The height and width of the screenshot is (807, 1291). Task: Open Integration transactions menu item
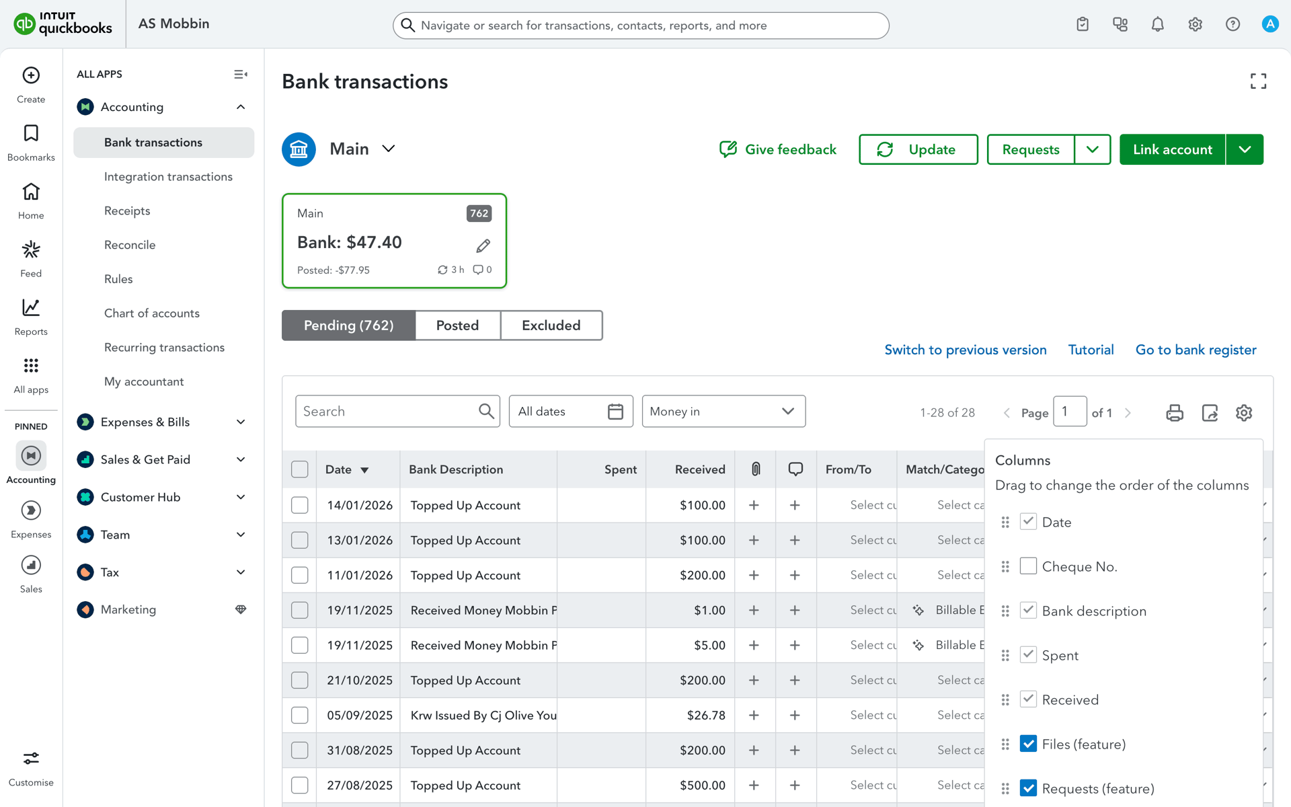[x=168, y=176]
